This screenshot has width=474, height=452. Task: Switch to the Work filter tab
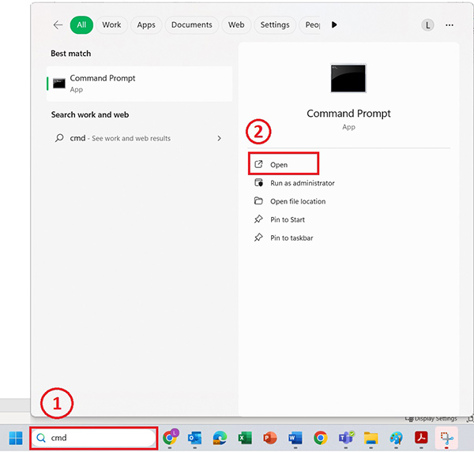111,24
